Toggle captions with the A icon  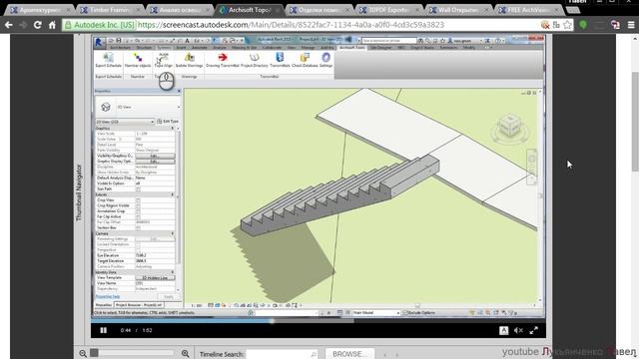[503, 330]
